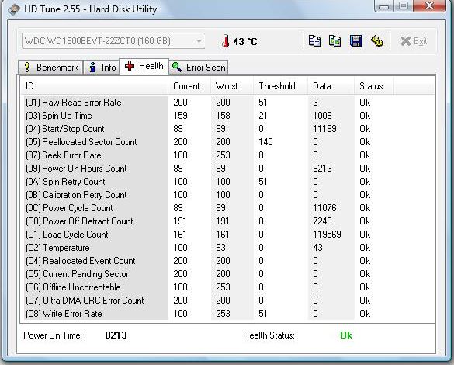Viewport: 454px width, 365px height.
Task: Close the HD Tune window
Action: [430, 5]
